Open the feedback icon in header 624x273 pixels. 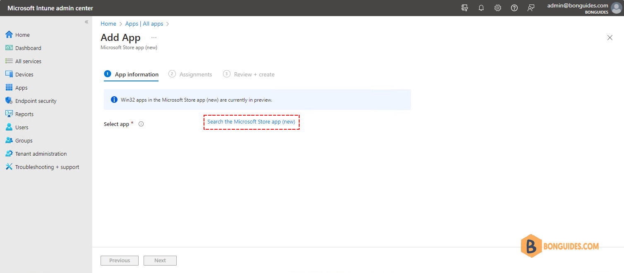(x=531, y=8)
